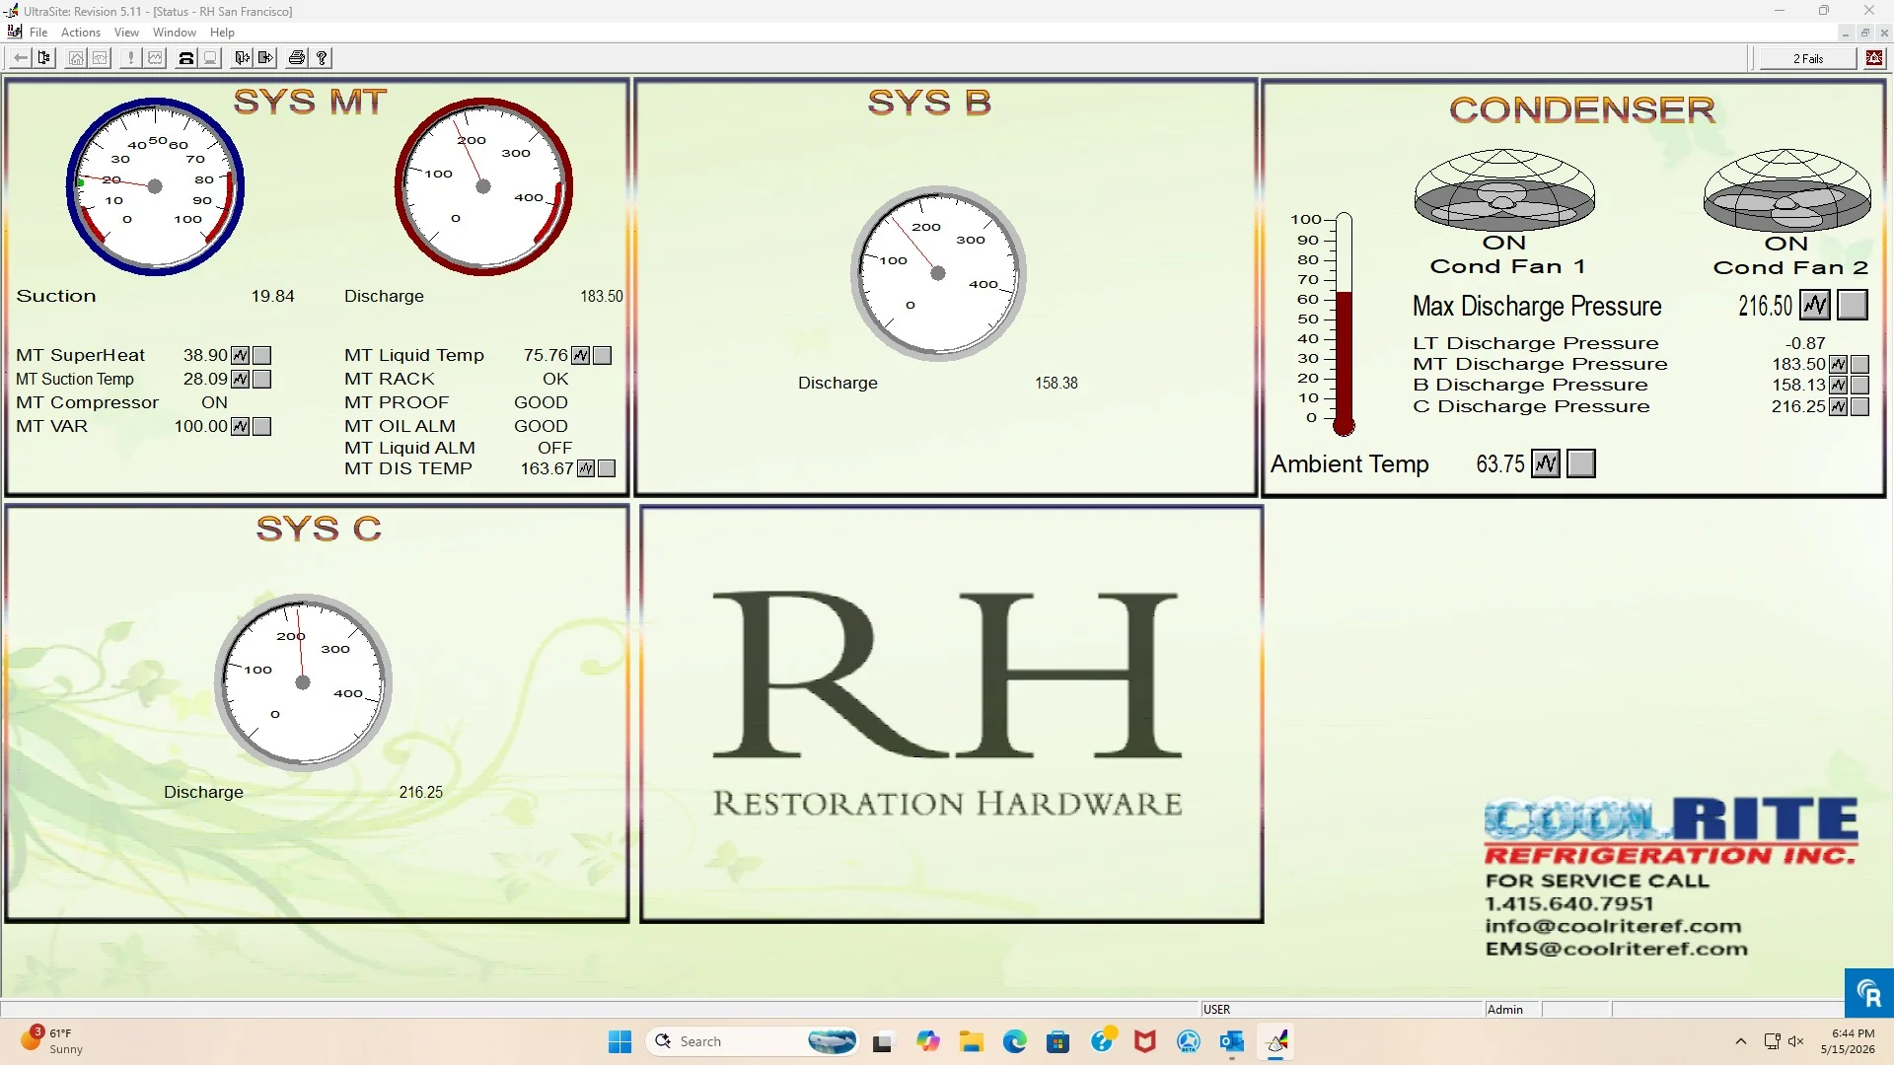
Task: Open Outlook from the taskbar
Action: point(1231,1041)
